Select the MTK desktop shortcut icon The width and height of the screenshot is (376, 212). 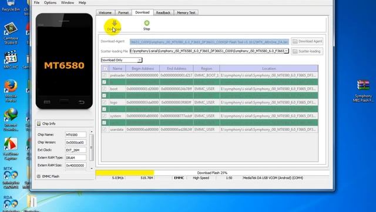pyautogui.click(x=11, y=174)
